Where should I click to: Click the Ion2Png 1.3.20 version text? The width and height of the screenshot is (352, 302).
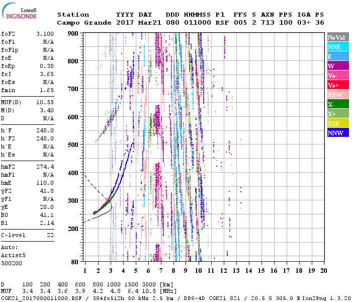(x=326, y=298)
